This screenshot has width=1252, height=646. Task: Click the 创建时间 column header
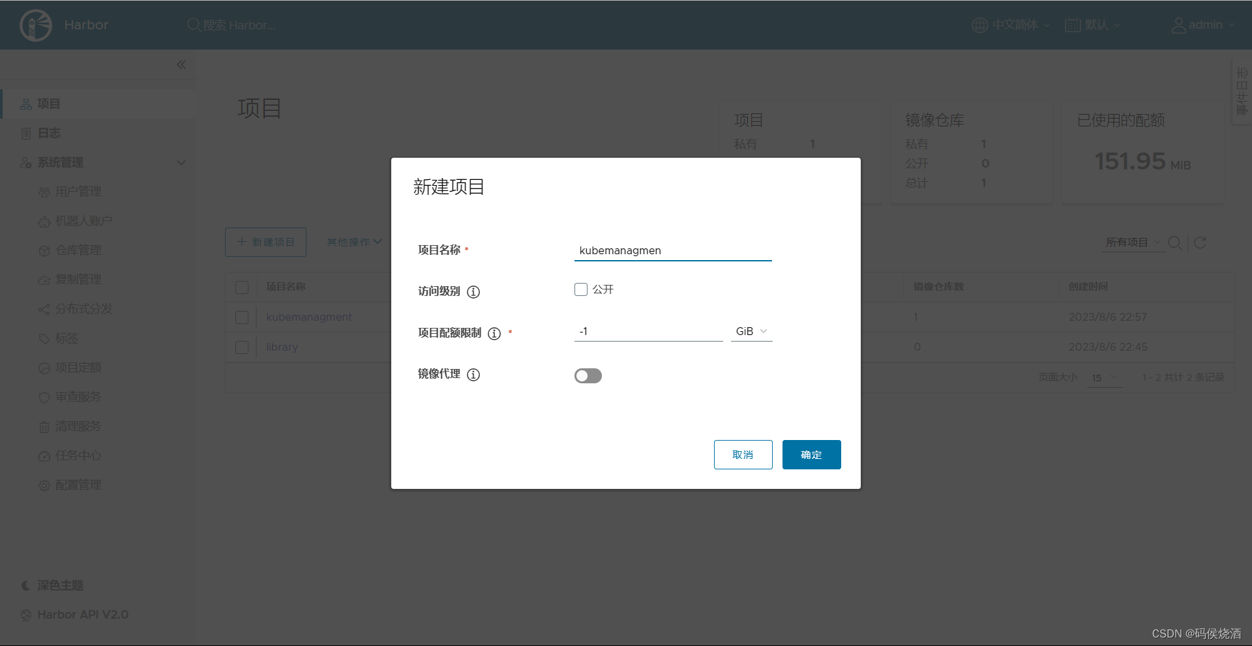point(1088,287)
